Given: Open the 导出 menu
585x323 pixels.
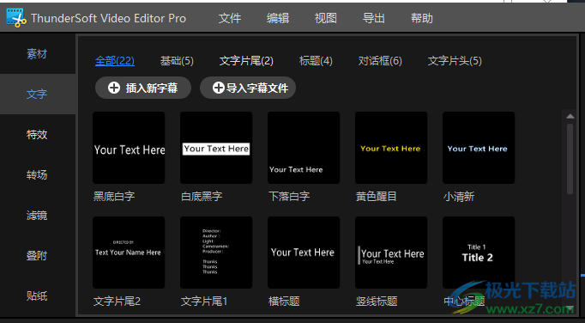Looking at the screenshot, I should (374, 18).
